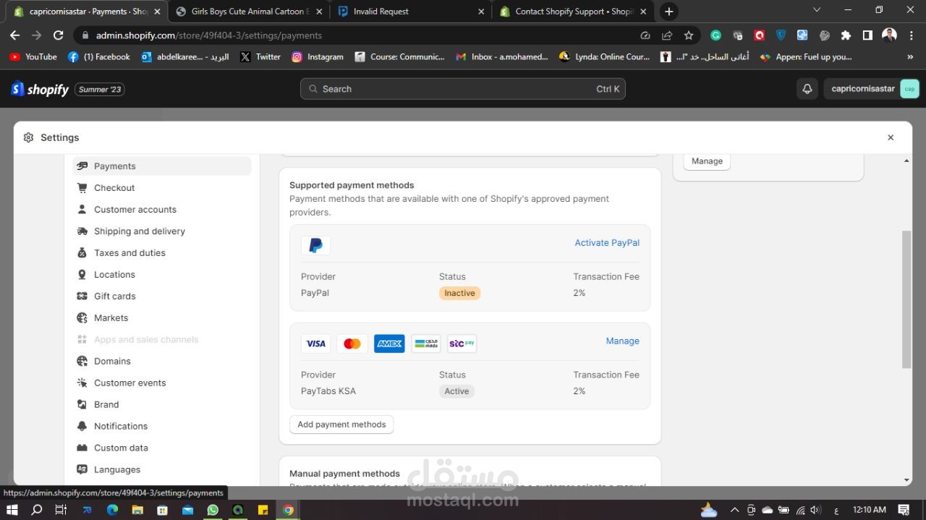Switch to Contact Shopify Support tab
Screen dimensions: 926x520
point(573,12)
